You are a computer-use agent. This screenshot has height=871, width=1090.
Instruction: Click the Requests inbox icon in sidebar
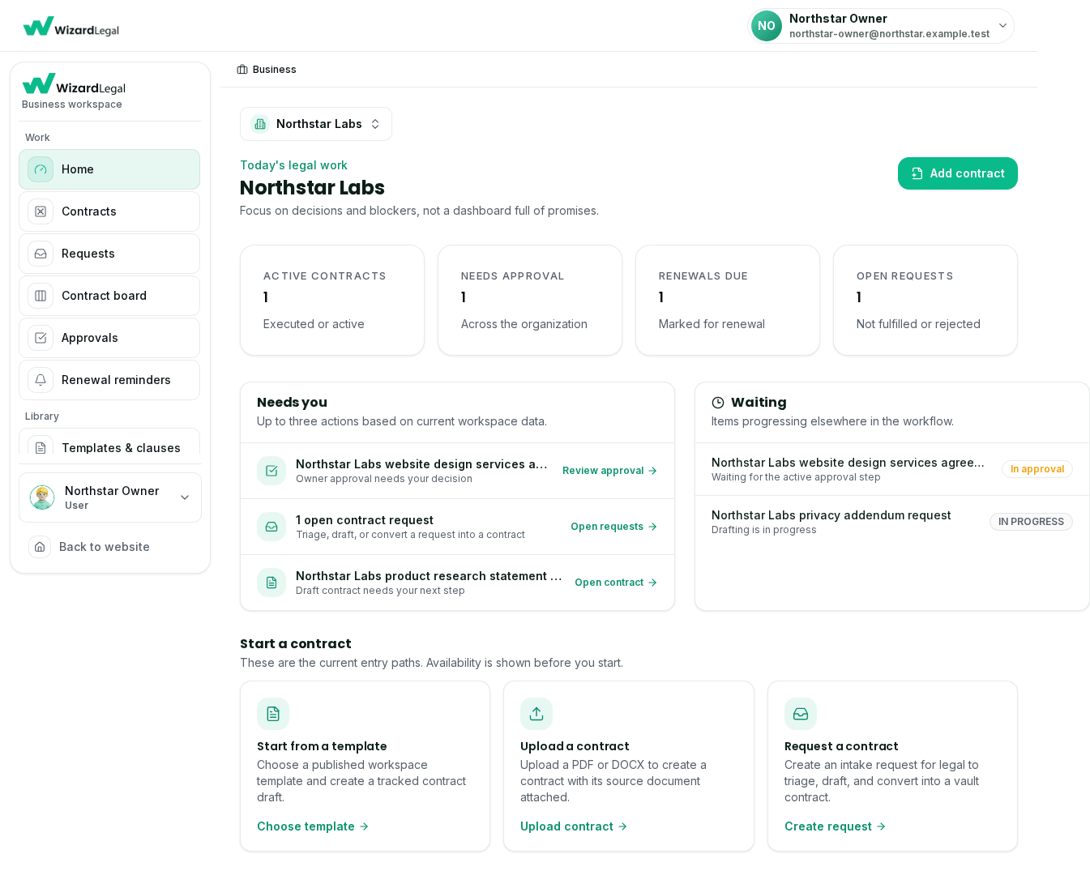[x=41, y=254]
